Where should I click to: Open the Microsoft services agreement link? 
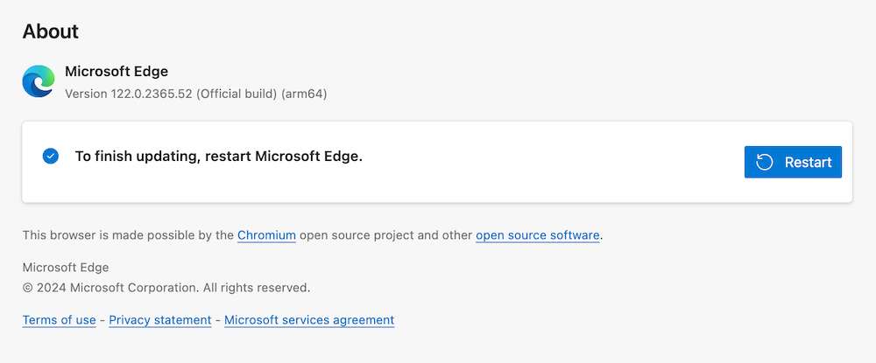click(x=309, y=320)
